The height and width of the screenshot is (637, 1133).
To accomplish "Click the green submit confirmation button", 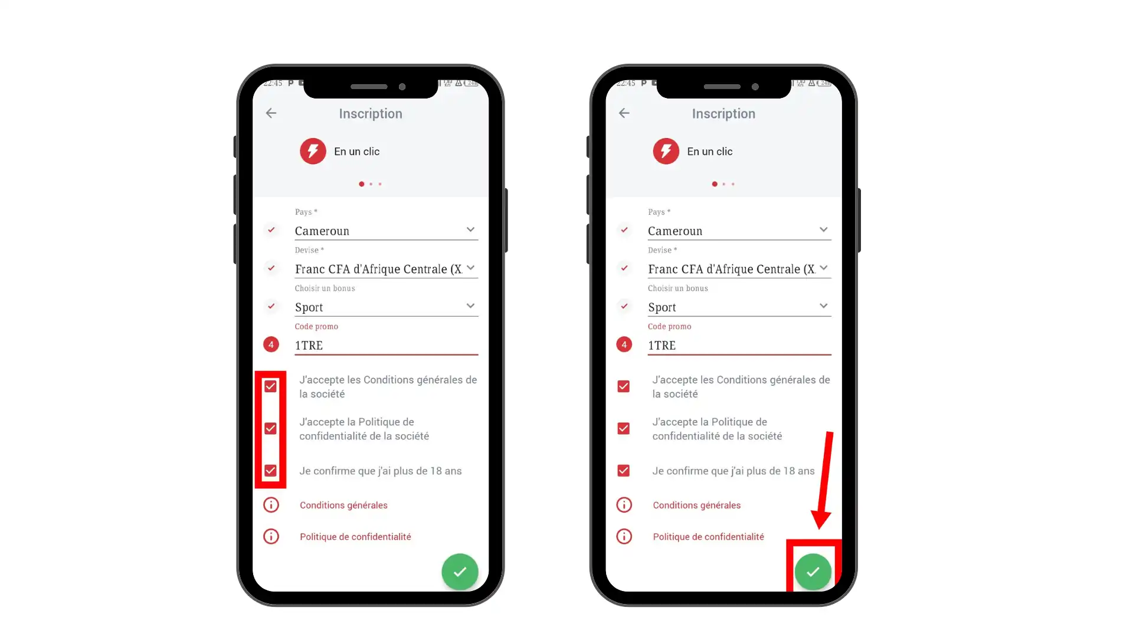I will tap(811, 572).
